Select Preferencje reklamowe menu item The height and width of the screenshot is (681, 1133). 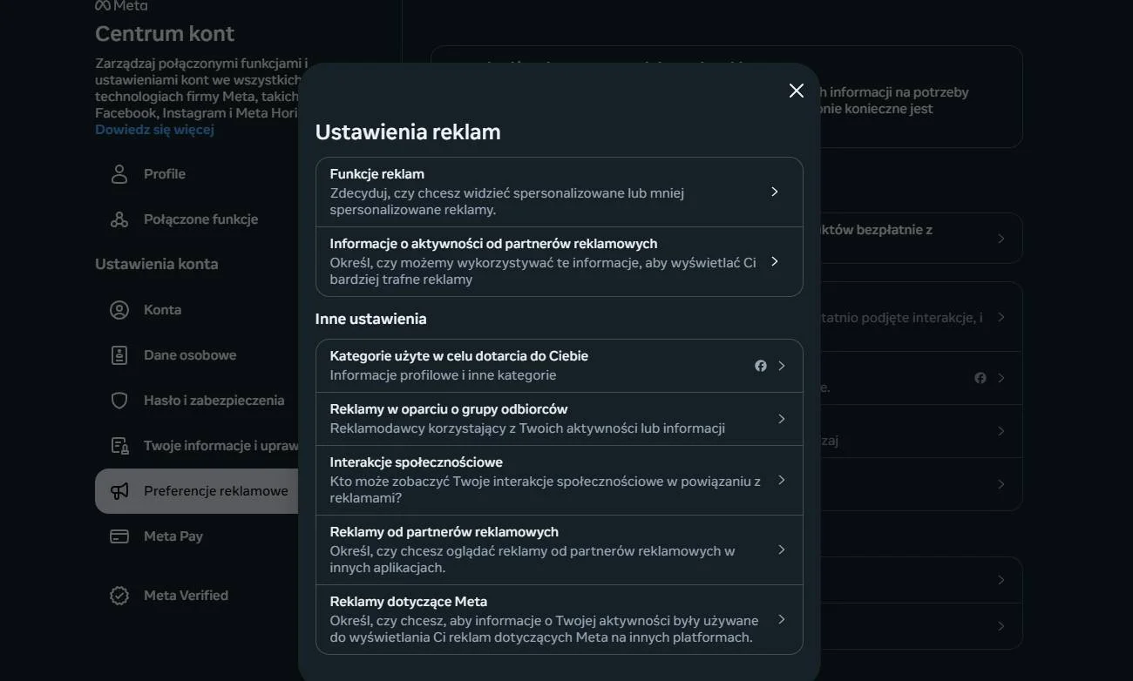197,491
